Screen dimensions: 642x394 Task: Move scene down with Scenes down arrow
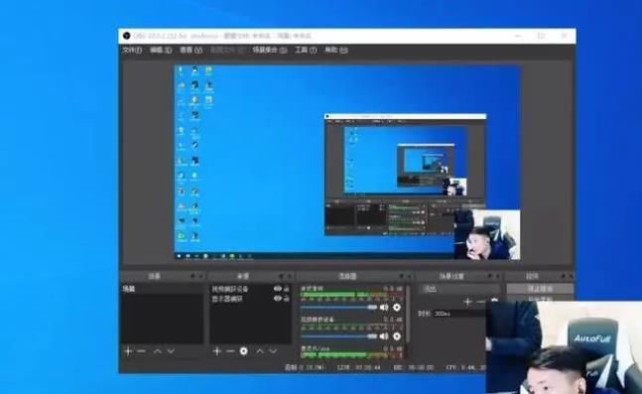tap(171, 351)
